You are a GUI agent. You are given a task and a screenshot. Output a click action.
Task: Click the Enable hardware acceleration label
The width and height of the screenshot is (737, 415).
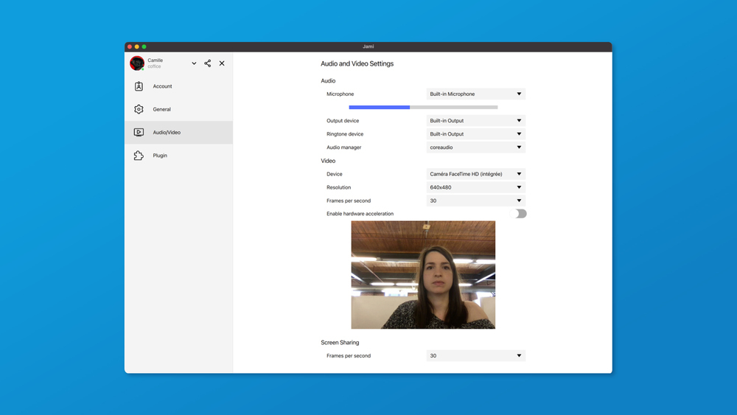[360, 213]
